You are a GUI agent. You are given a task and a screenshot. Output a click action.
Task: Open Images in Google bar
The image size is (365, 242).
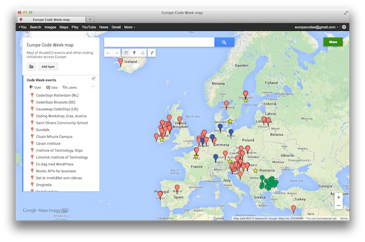50,27
